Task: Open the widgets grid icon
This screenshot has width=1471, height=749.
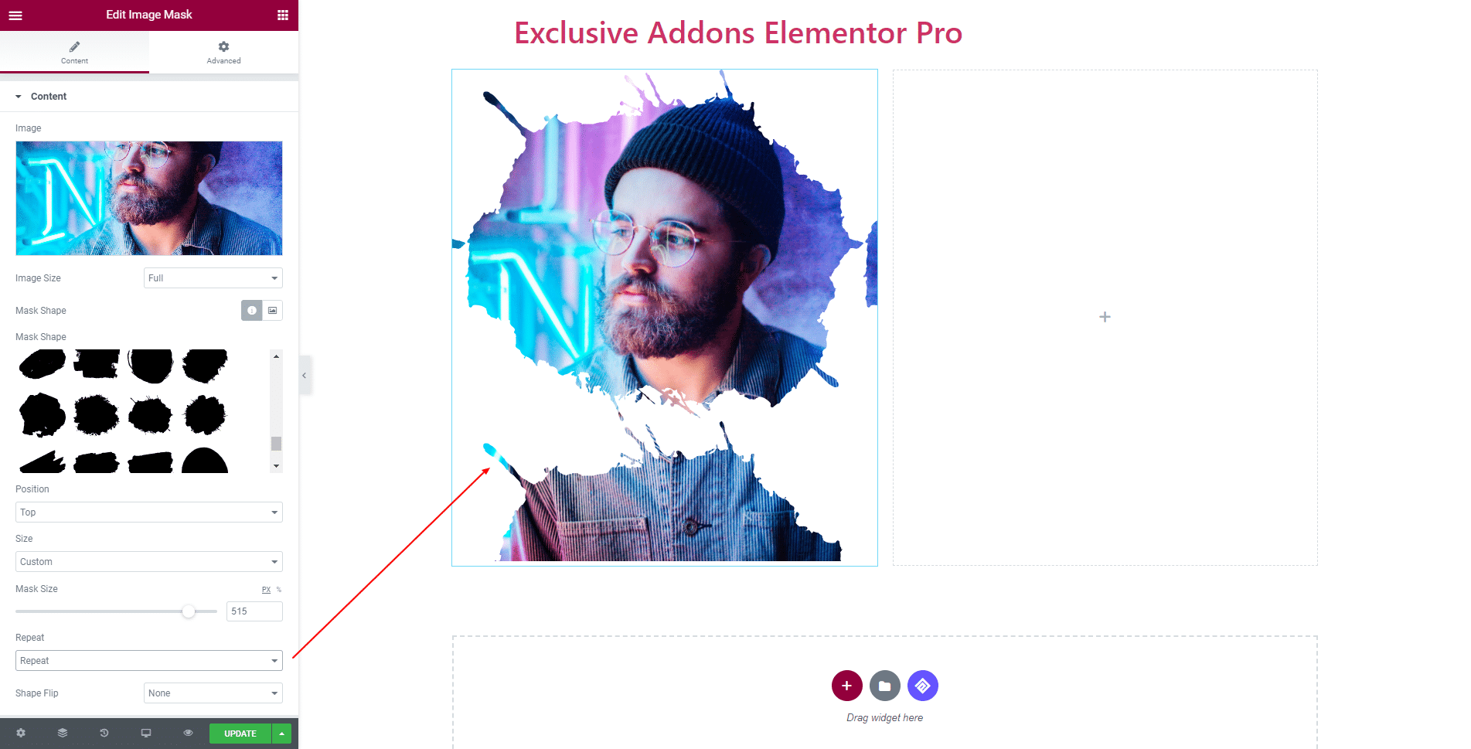Action: pos(283,15)
